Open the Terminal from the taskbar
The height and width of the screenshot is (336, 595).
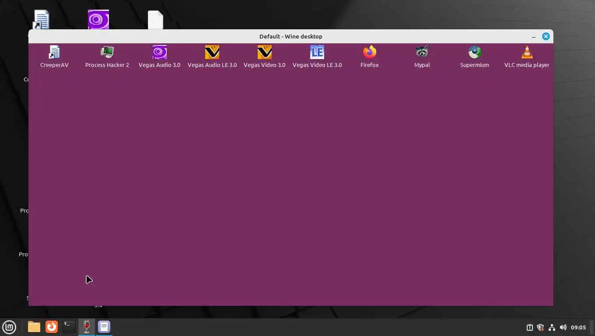coord(69,327)
